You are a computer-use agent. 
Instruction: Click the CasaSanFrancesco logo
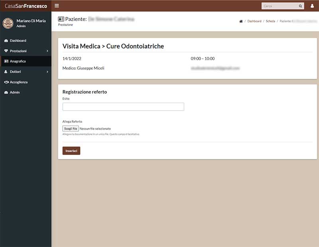tap(26, 6)
